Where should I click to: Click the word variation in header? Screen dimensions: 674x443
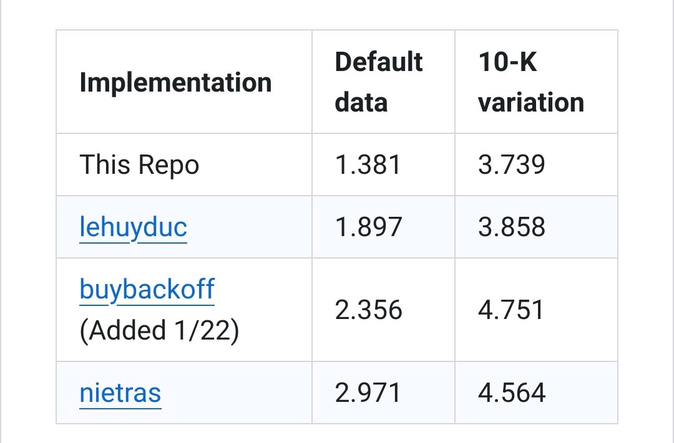pyautogui.click(x=531, y=103)
